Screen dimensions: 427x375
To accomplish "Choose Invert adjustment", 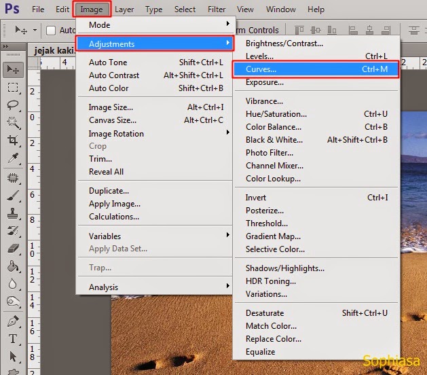I will click(x=316, y=197).
